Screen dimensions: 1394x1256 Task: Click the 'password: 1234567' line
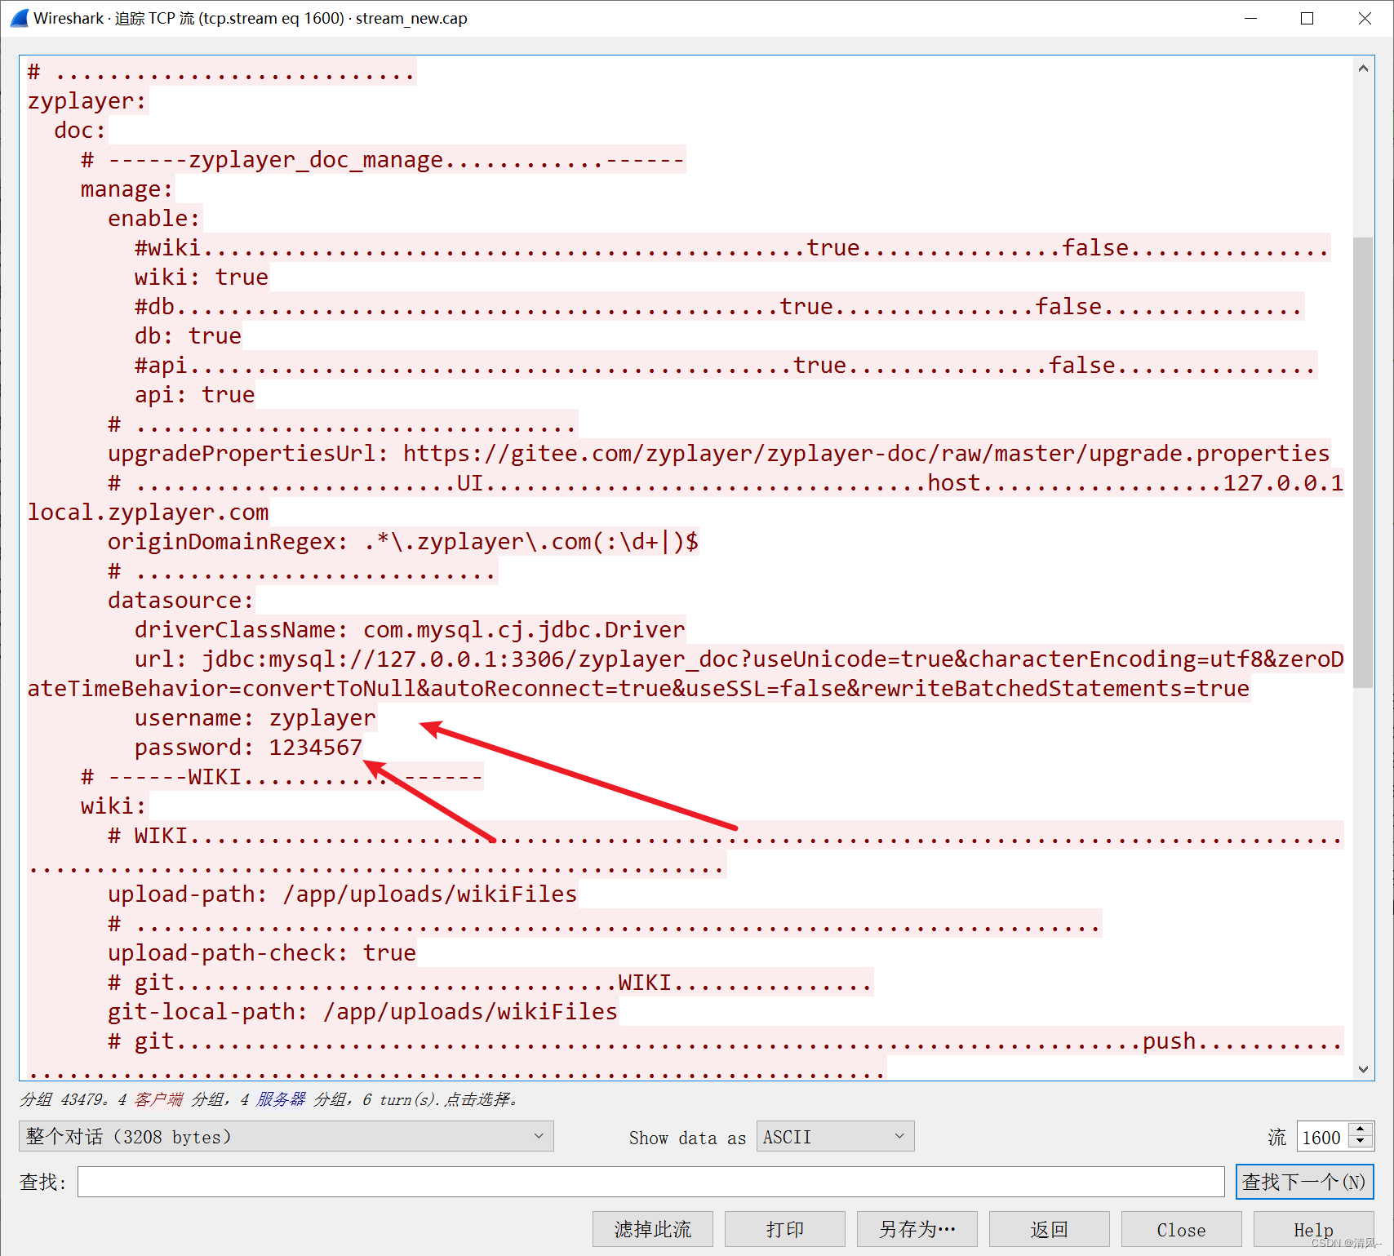tap(248, 748)
